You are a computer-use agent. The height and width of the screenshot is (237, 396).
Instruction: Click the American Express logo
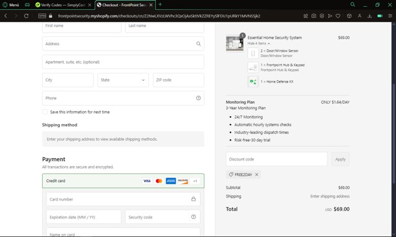pyautogui.click(x=171, y=181)
